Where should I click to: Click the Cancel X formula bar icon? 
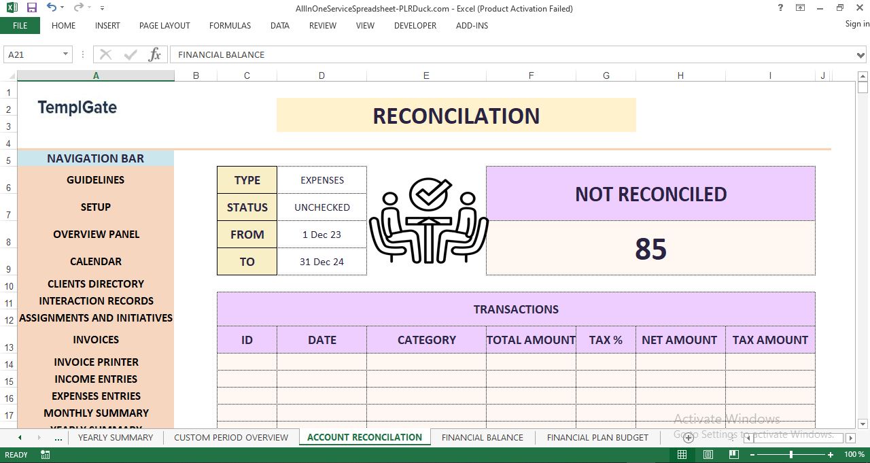pos(106,54)
